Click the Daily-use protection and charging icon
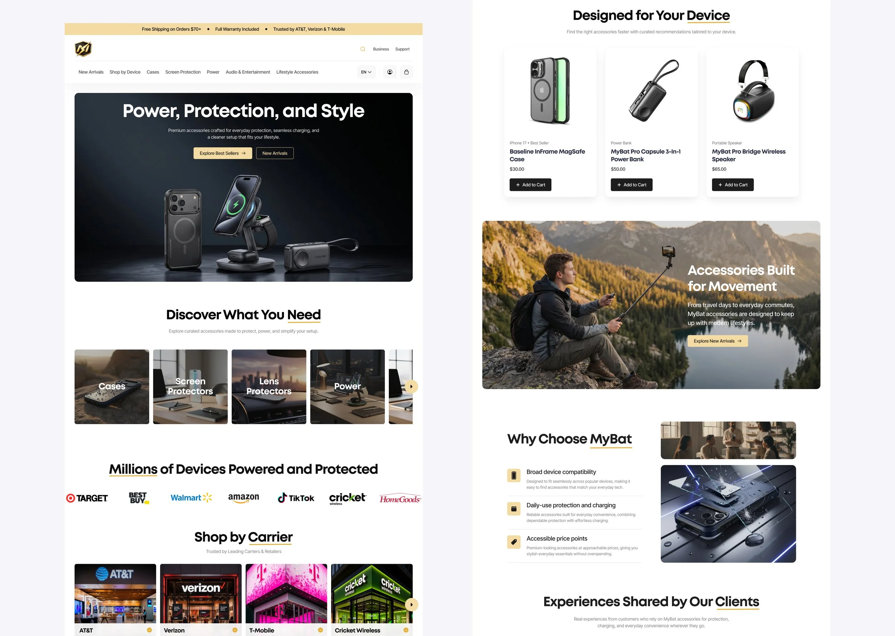This screenshot has width=895, height=636. tap(514, 509)
